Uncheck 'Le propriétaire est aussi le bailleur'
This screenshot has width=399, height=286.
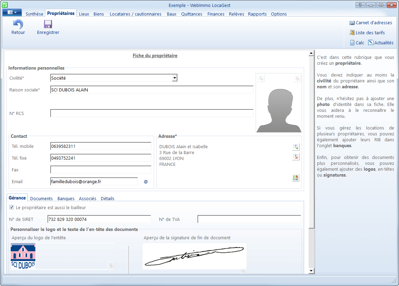pyautogui.click(x=12, y=208)
